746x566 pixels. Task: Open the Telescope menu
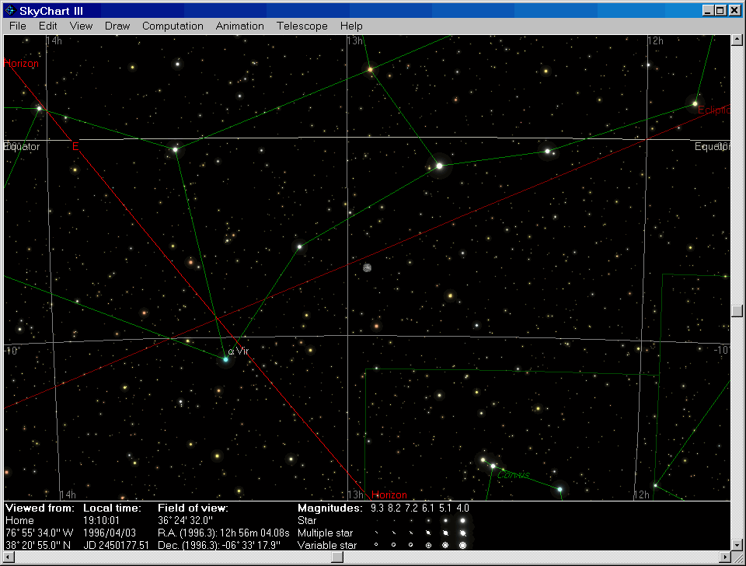302,26
